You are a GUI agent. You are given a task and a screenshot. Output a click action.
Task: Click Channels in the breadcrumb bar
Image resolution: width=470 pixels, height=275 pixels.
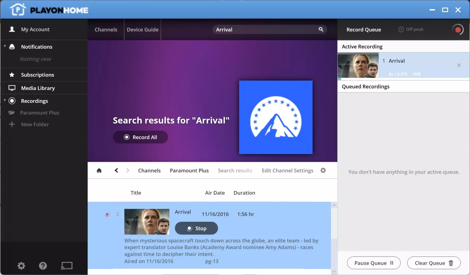[149, 170]
